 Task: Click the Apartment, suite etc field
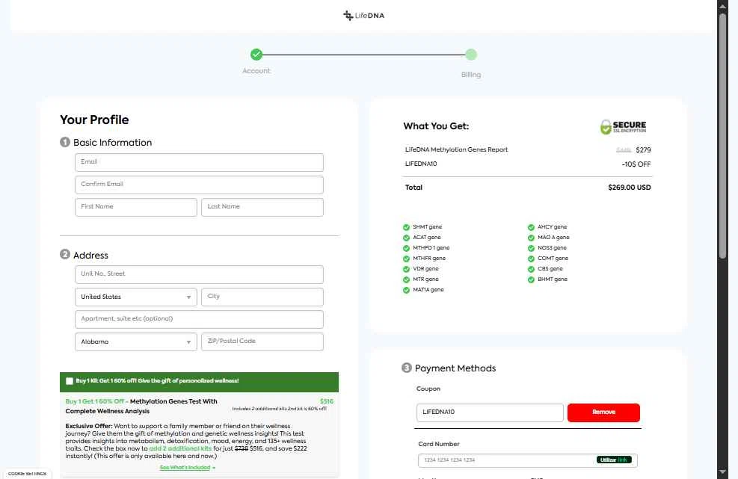pyautogui.click(x=199, y=320)
